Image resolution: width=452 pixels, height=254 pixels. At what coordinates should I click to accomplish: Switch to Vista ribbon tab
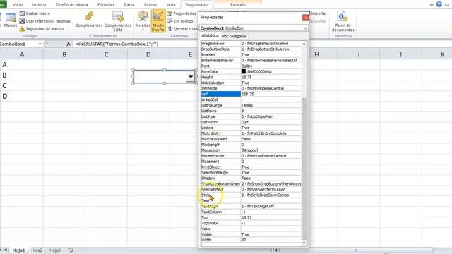point(171,5)
